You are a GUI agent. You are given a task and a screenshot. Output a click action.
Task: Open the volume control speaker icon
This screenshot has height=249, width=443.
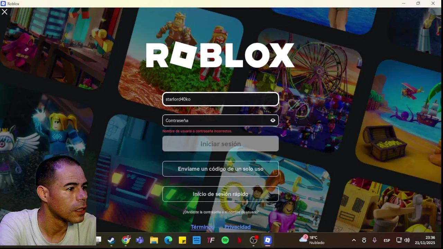click(407, 240)
